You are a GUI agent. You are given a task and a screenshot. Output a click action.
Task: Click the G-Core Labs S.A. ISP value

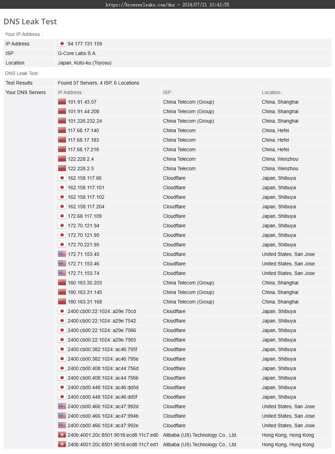tap(77, 53)
